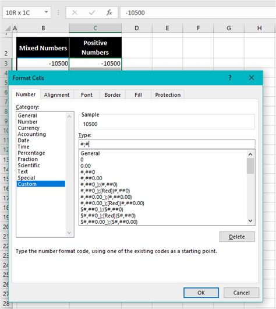Select the Number tab
The height and width of the screenshot is (309, 276).
26,94
